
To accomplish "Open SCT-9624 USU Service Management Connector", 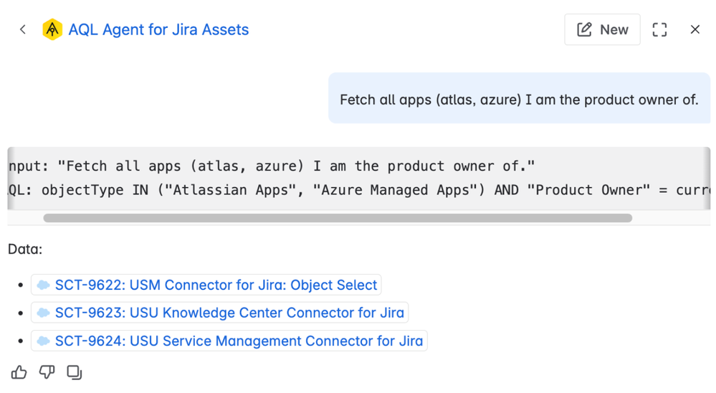I will pyautogui.click(x=239, y=341).
